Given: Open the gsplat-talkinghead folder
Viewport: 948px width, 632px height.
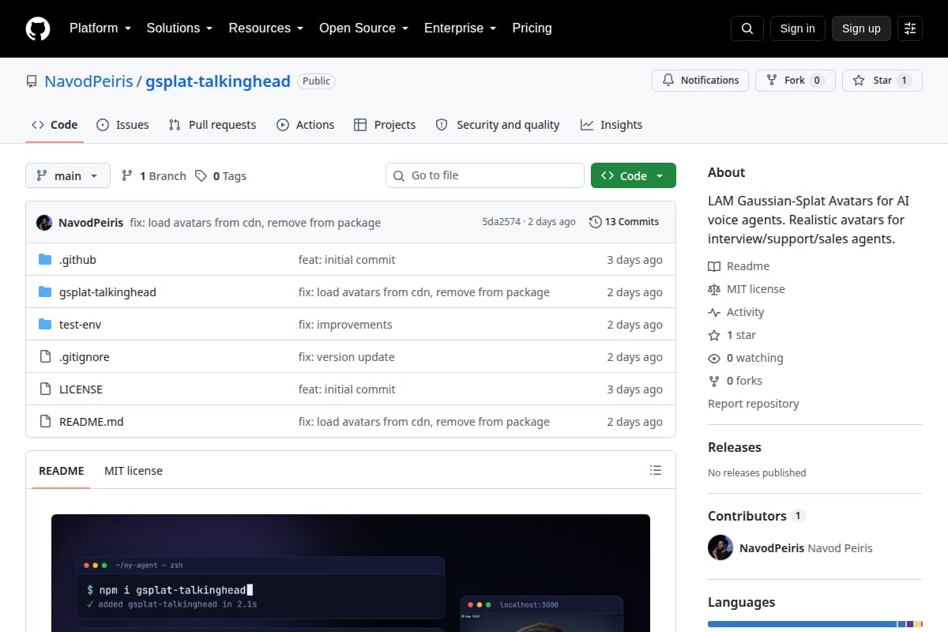Looking at the screenshot, I should click(107, 292).
